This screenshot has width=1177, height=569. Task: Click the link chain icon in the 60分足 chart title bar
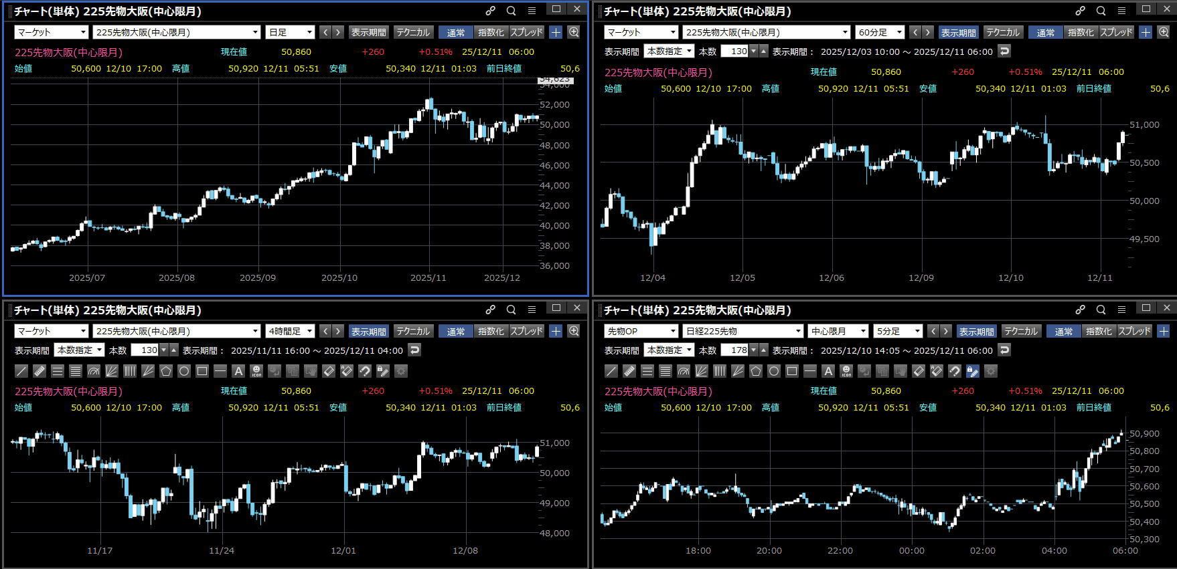(1080, 11)
